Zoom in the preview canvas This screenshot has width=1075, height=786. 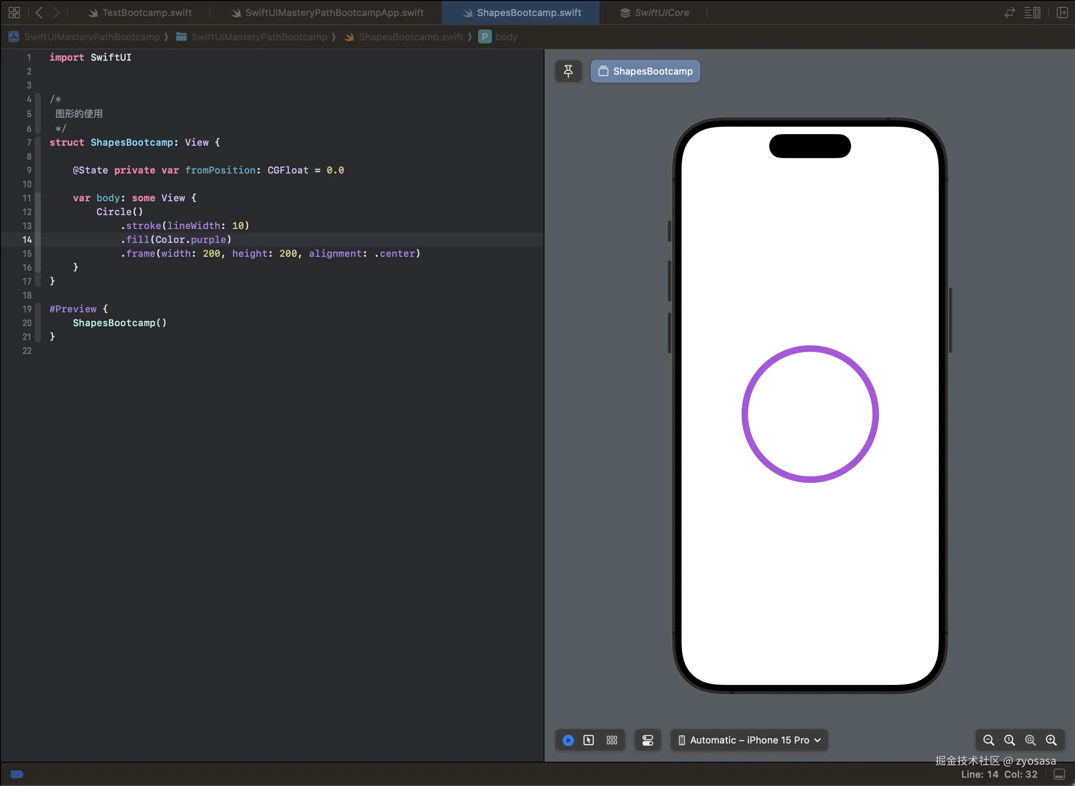click(x=1051, y=740)
